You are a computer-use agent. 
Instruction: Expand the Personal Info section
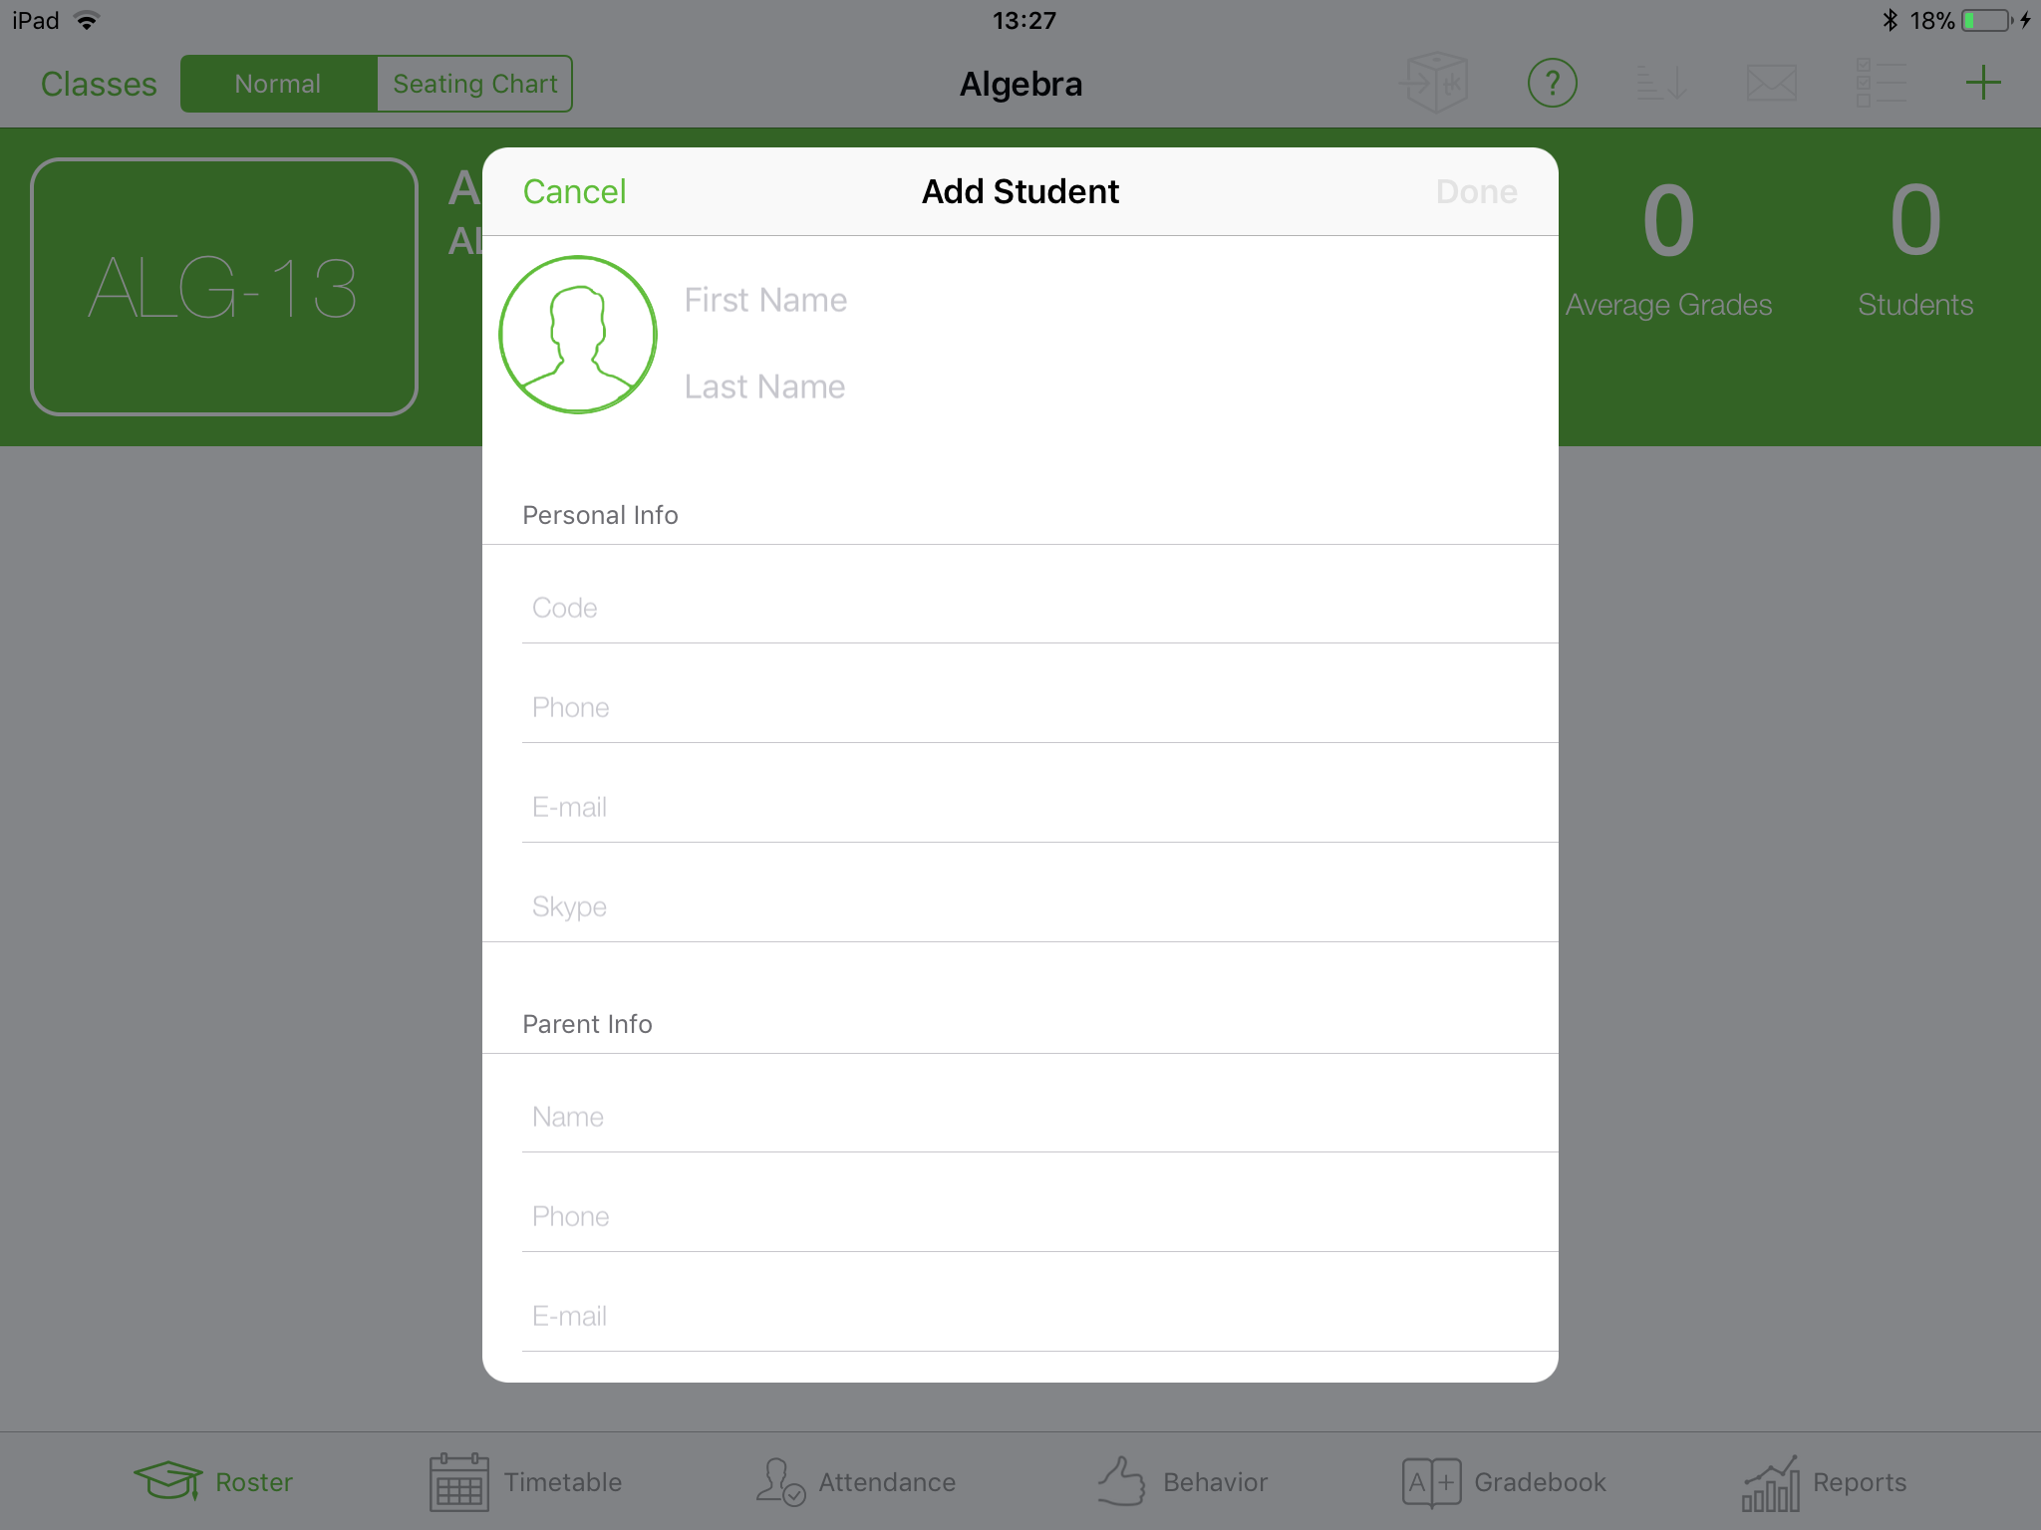coord(599,514)
